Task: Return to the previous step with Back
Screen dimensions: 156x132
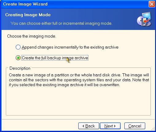Action: coord(89,126)
